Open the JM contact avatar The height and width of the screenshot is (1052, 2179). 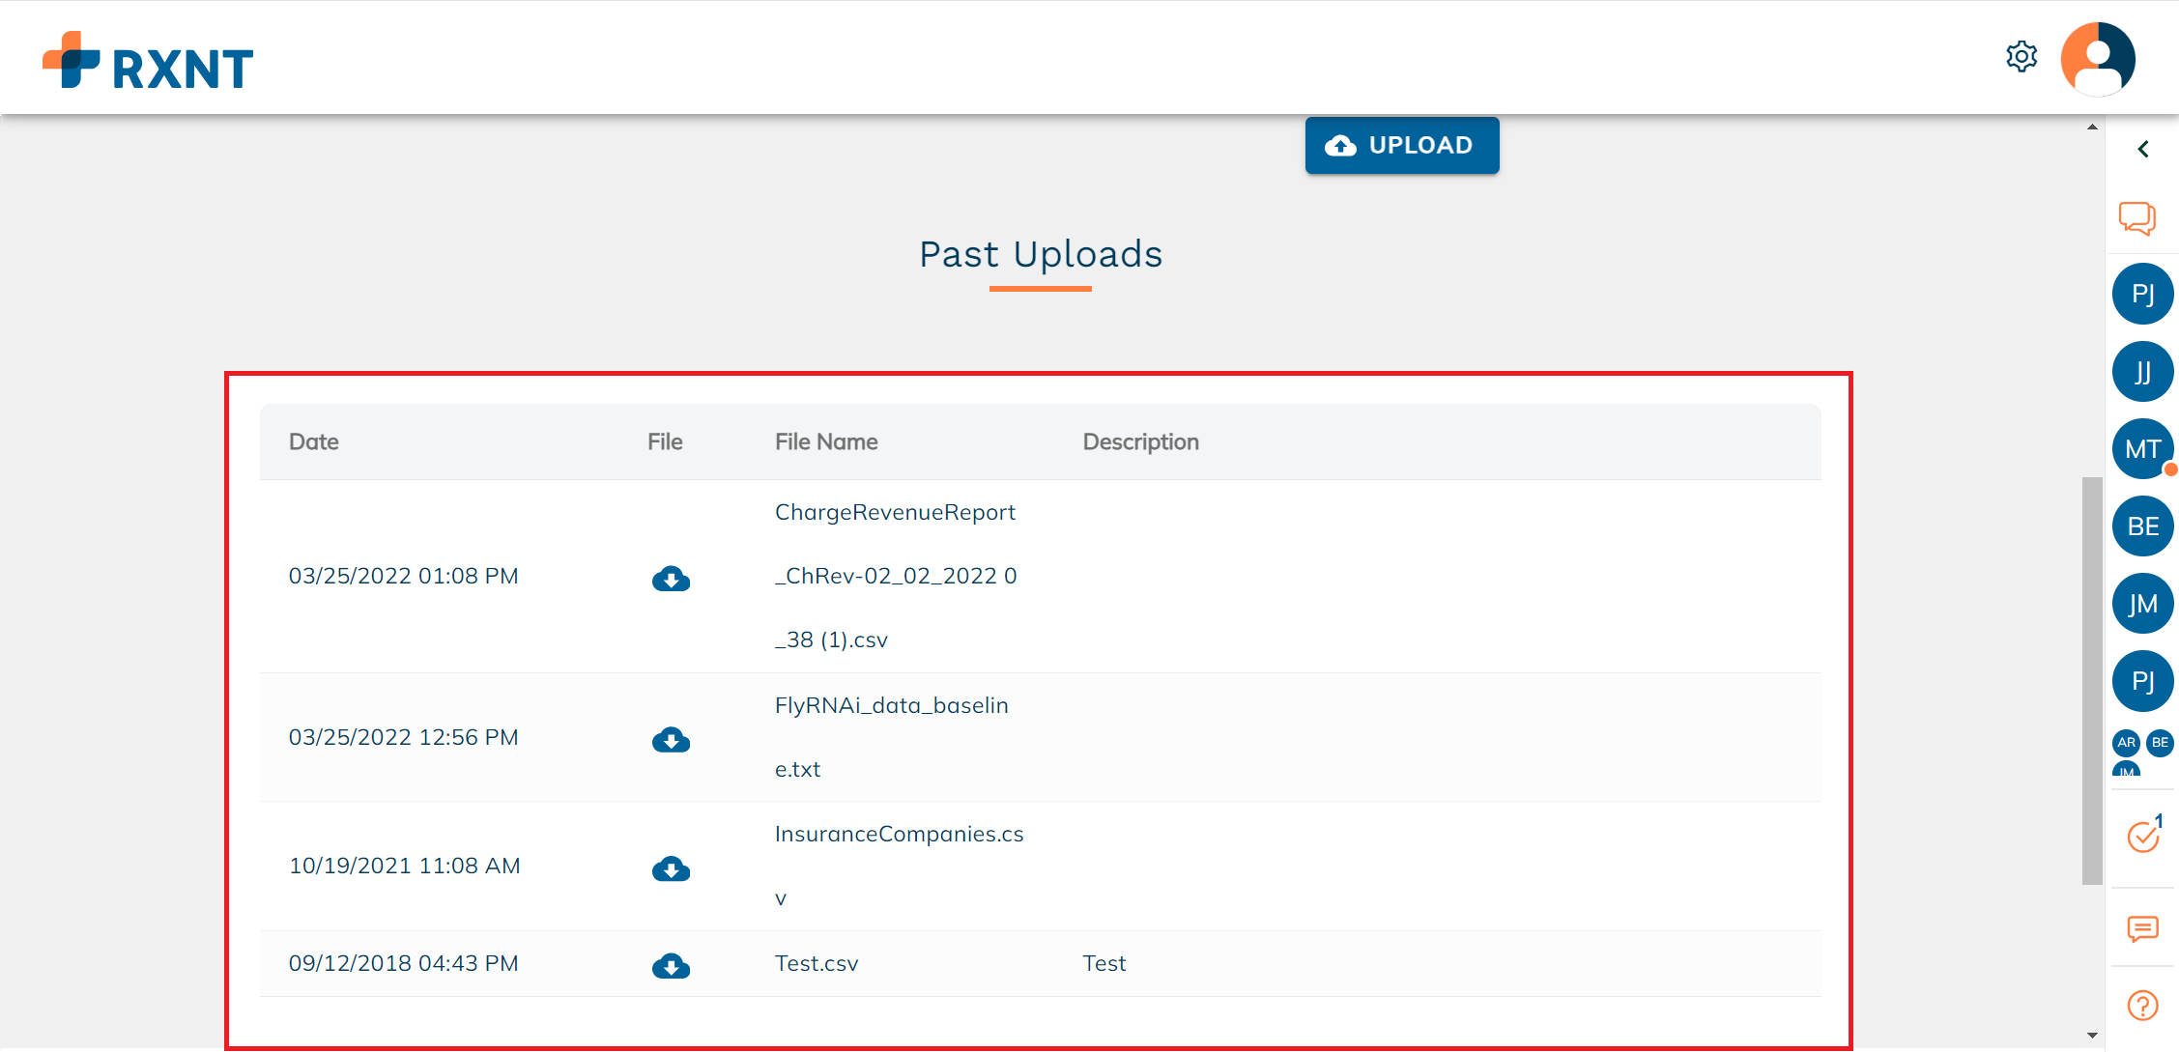tap(2142, 603)
